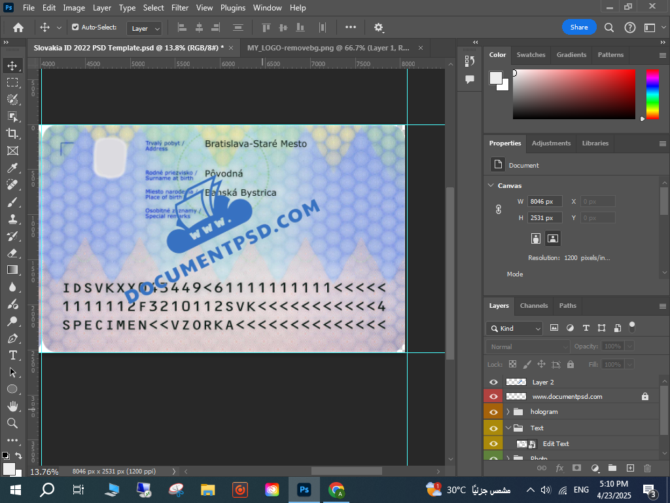Collapse the Text group

[508, 428]
